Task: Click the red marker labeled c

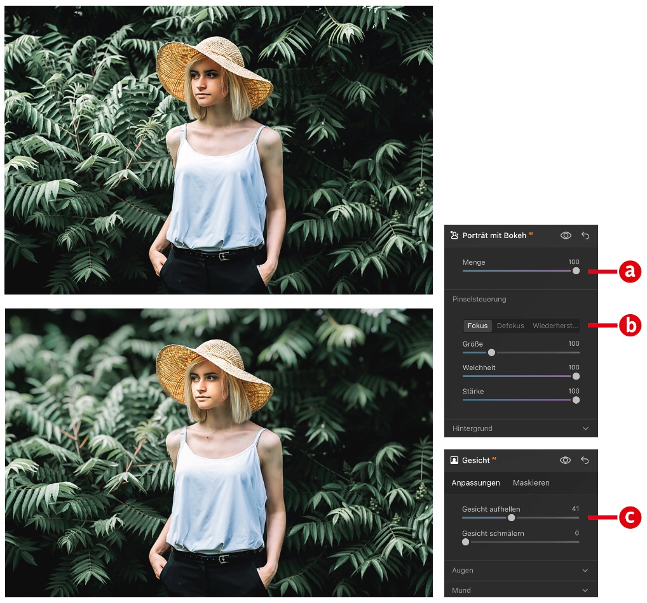Action: (x=629, y=518)
